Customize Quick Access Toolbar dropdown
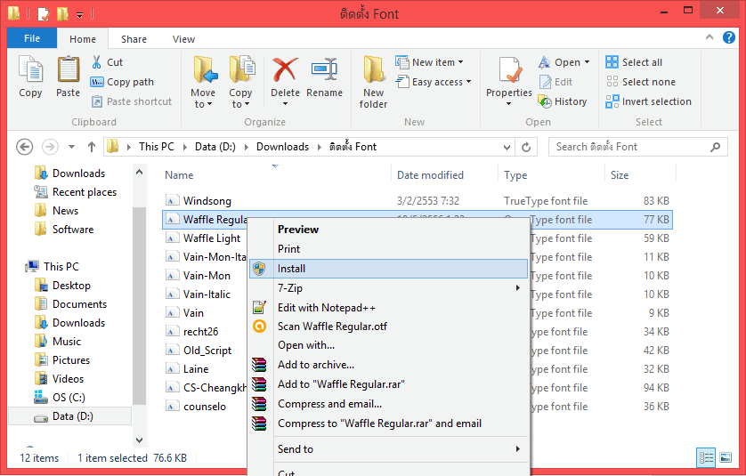Screen dimensions: 746x476 point(80,15)
